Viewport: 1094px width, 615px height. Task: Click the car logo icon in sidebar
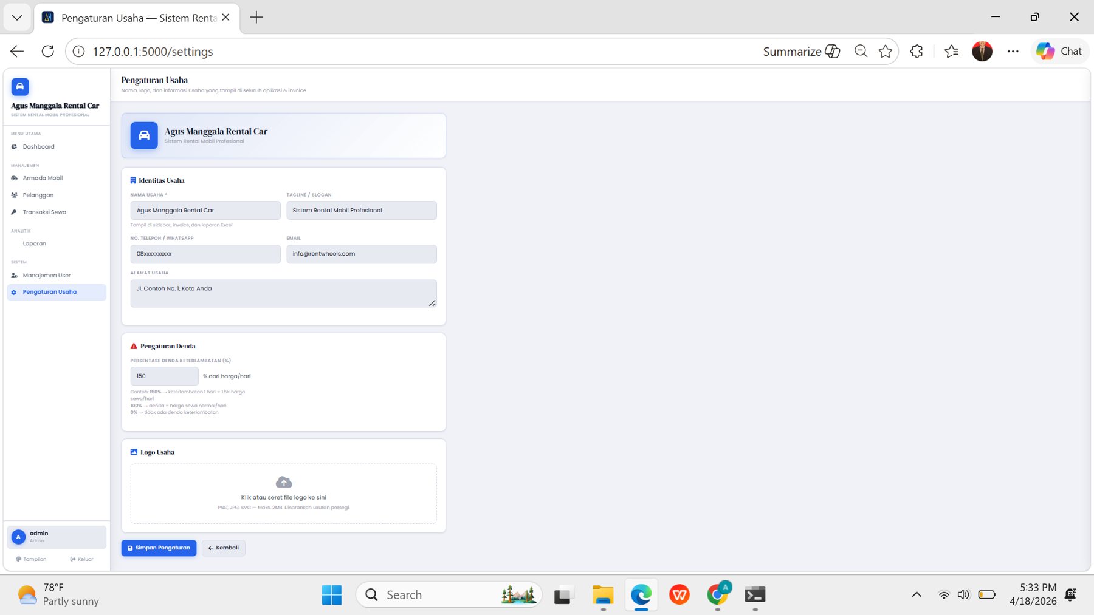[x=20, y=87]
